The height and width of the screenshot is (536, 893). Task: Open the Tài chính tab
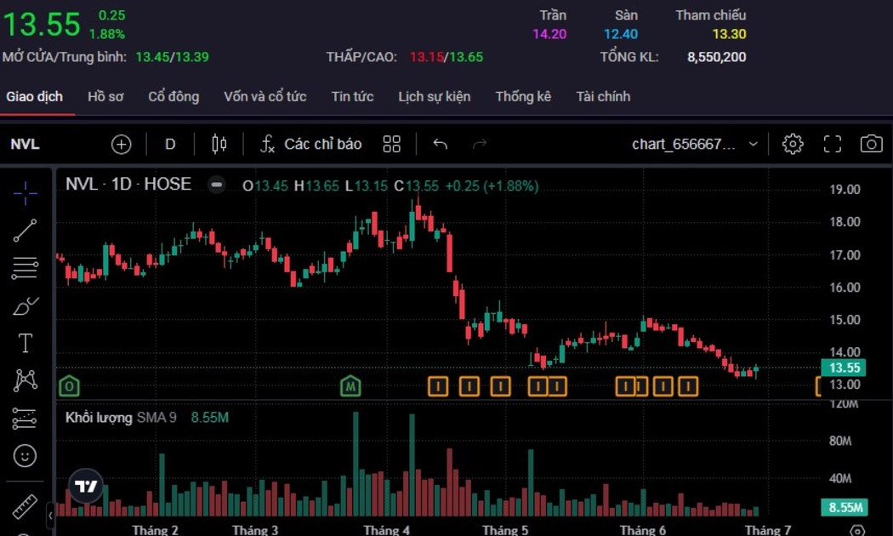(603, 96)
